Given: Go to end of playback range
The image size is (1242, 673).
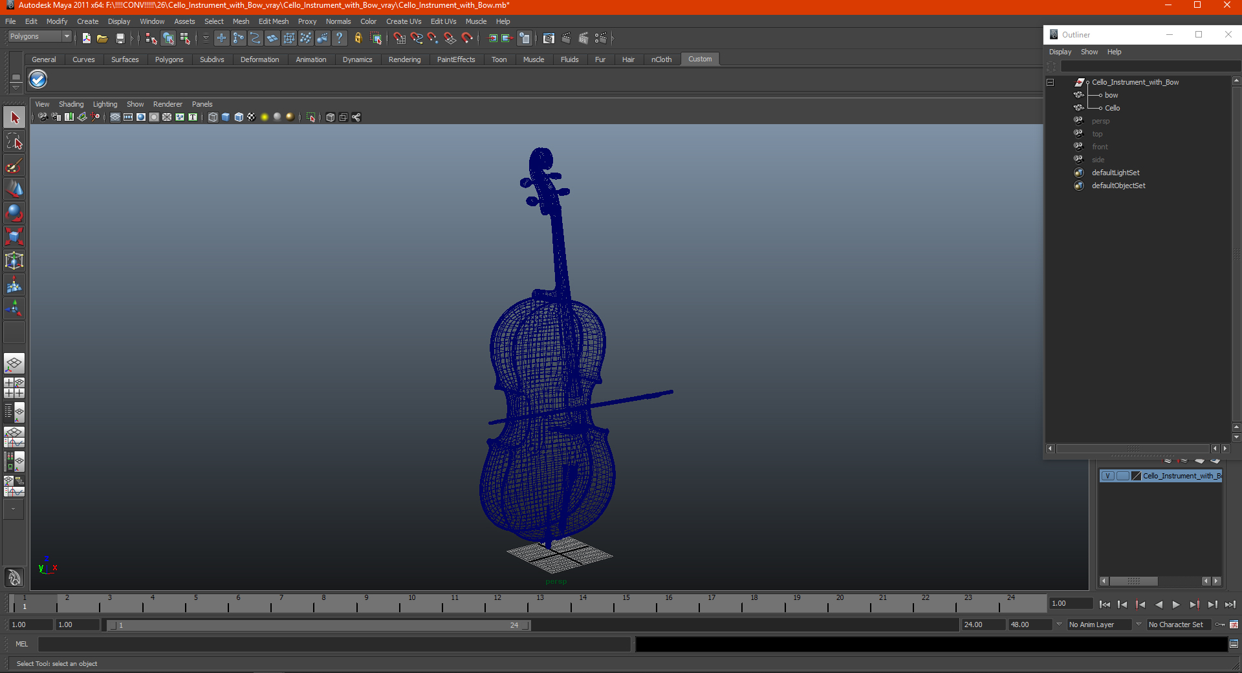Looking at the screenshot, I should (1230, 604).
